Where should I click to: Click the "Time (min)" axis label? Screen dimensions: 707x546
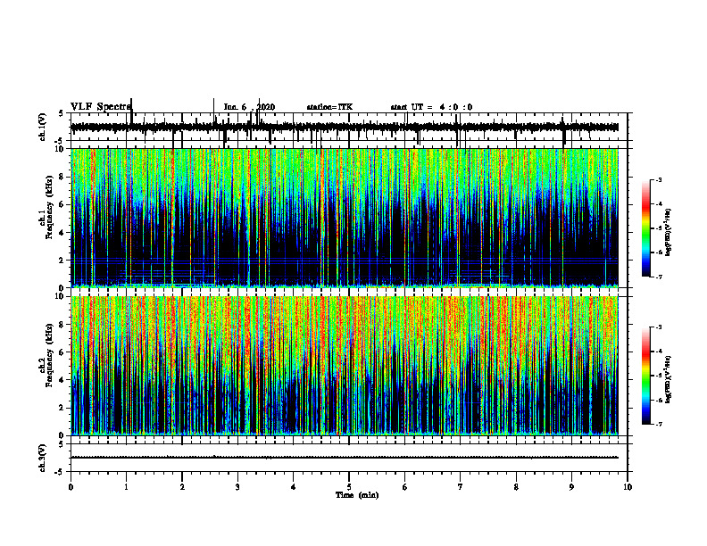[x=357, y=495]
